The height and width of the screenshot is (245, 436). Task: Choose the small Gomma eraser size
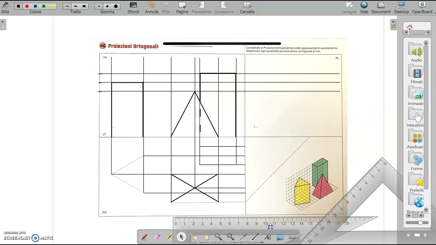coord(99,6)
